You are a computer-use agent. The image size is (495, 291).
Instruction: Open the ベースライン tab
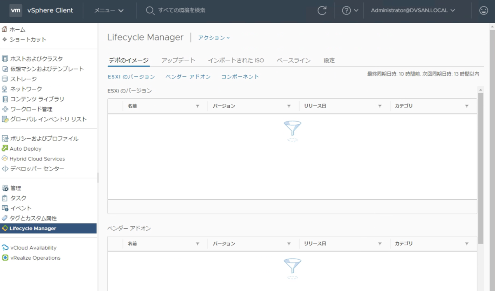[x=293, y=60]
